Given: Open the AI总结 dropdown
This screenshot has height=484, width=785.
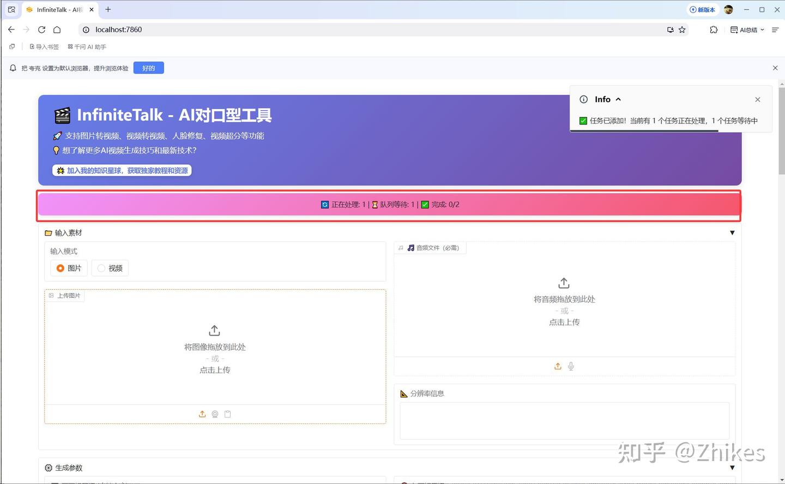Looking at the screenshot, I should [747, 29].
